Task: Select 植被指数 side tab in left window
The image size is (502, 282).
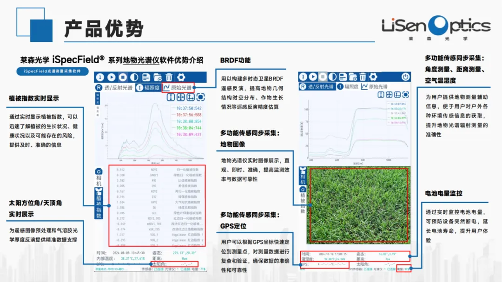Action: tap(99, 203)
